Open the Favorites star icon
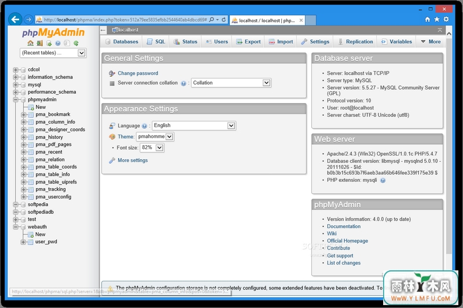Viewport: 463px width, 308px height. coord(437,19)
